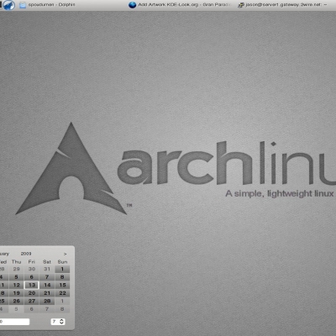This screenshot has width=336, height=336.
Task: Select February 19 in the calendar
Action: click(16, 293)
